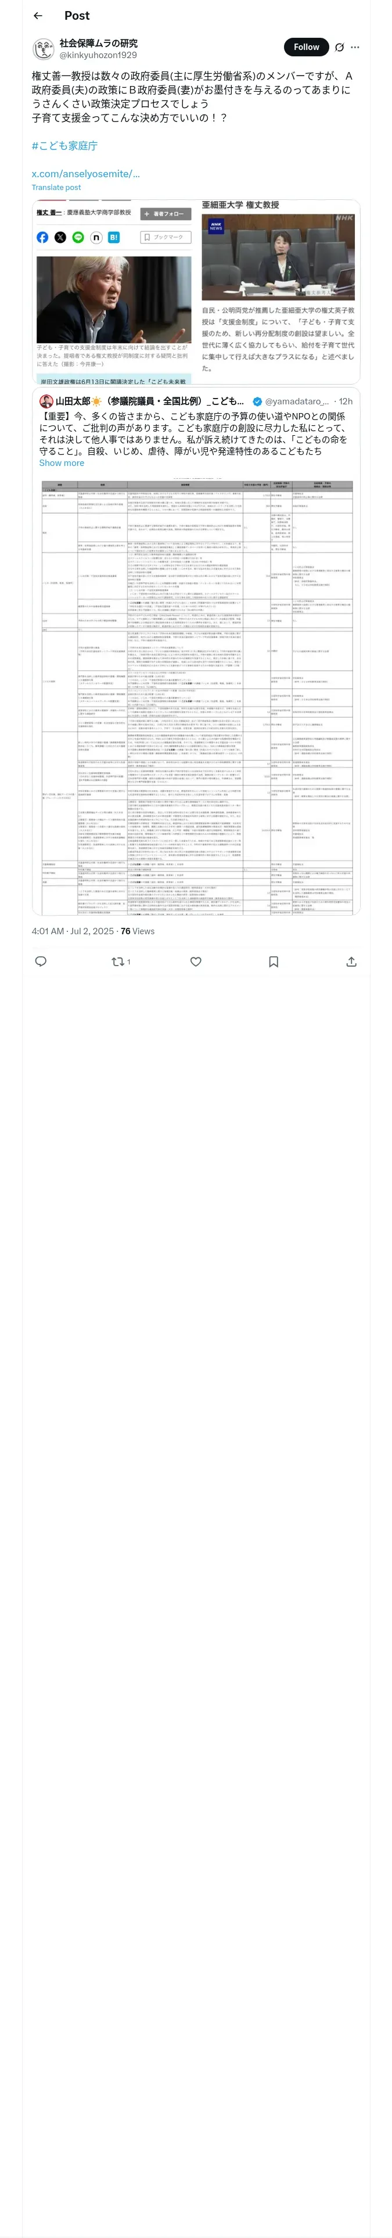Screen dimensions: 392x2238
Task: Reply to the post via comment icon
Action: (40, 962)
